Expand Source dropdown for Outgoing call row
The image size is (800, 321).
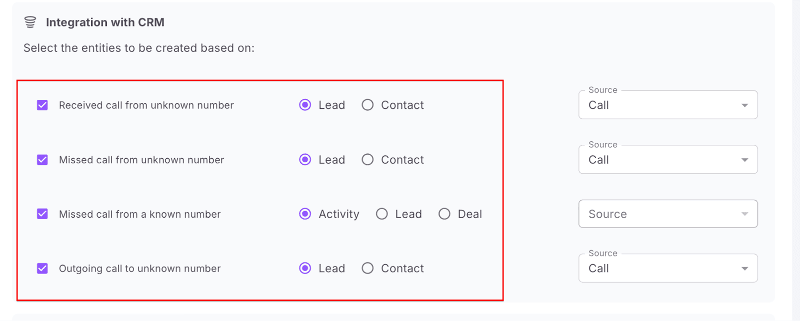667,269
